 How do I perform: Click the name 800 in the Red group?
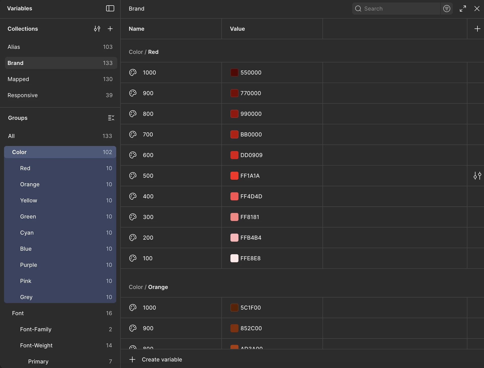pyautogui.click(x=148, y=114)
